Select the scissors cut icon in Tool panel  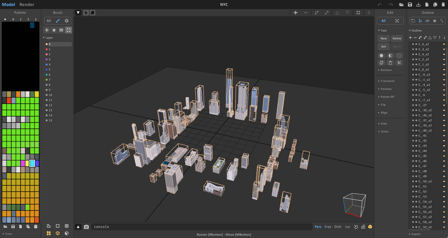399,63
